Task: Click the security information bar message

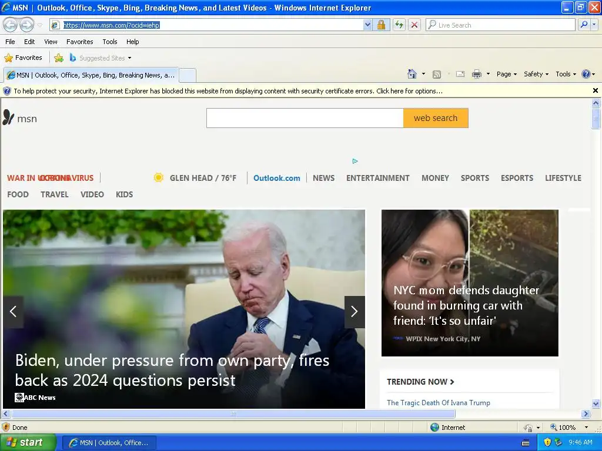Action: coord(228,91)
